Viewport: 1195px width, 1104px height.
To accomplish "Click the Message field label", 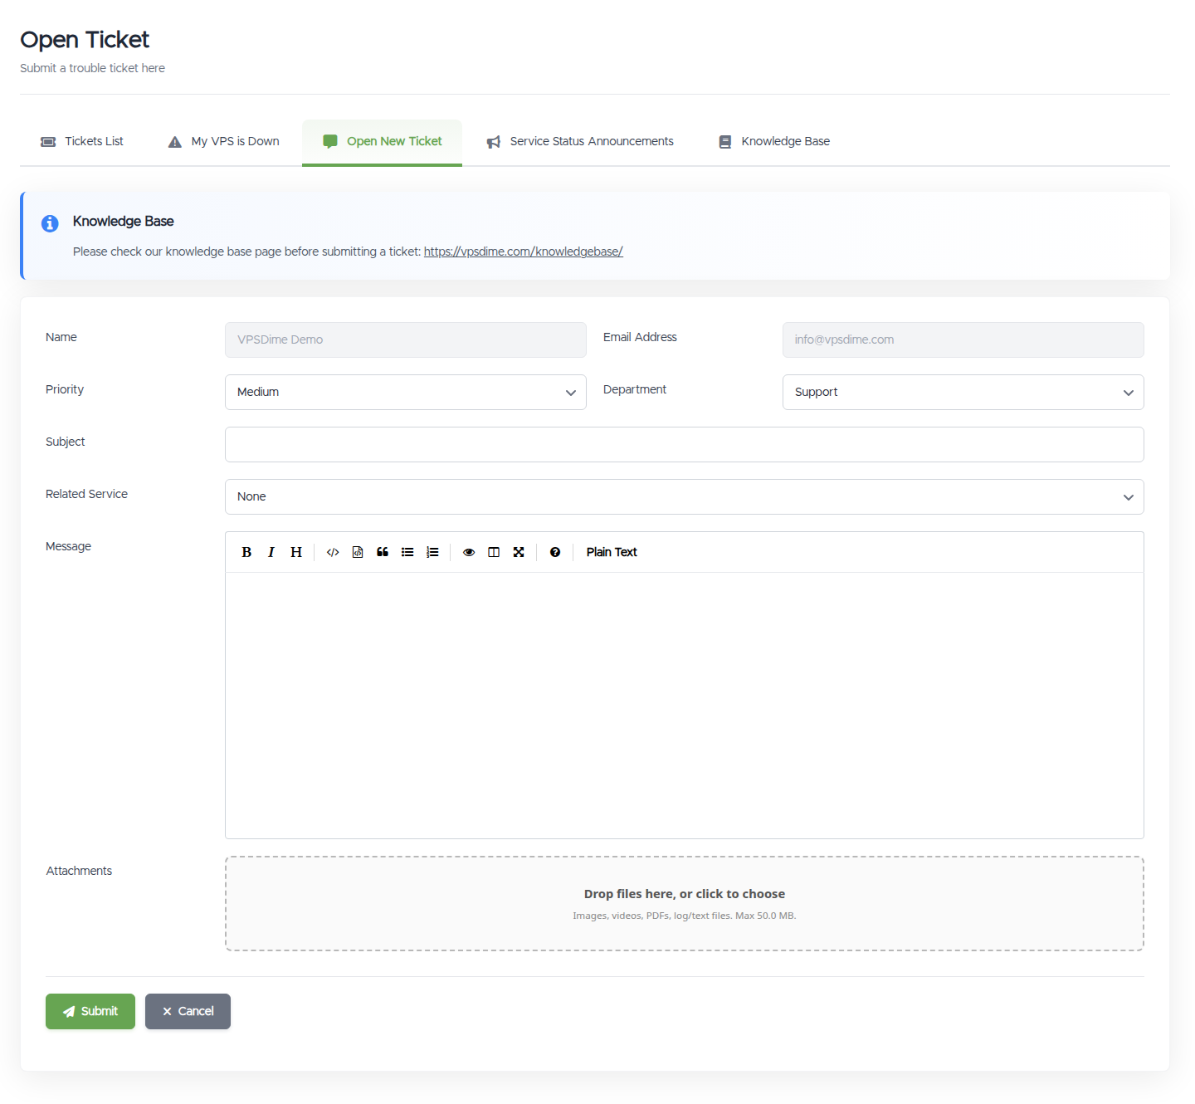I will point(68,546).
